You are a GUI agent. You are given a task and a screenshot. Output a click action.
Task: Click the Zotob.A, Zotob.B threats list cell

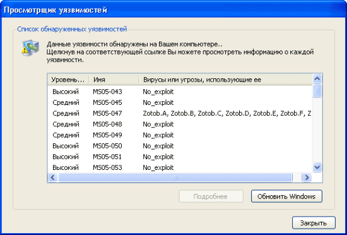tap(227, 114)
